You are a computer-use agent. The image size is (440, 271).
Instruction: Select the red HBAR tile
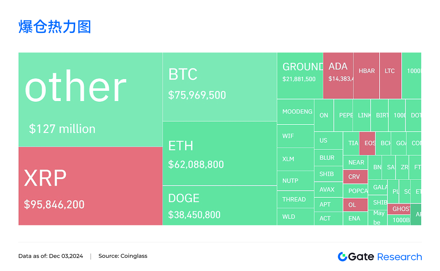366,75
